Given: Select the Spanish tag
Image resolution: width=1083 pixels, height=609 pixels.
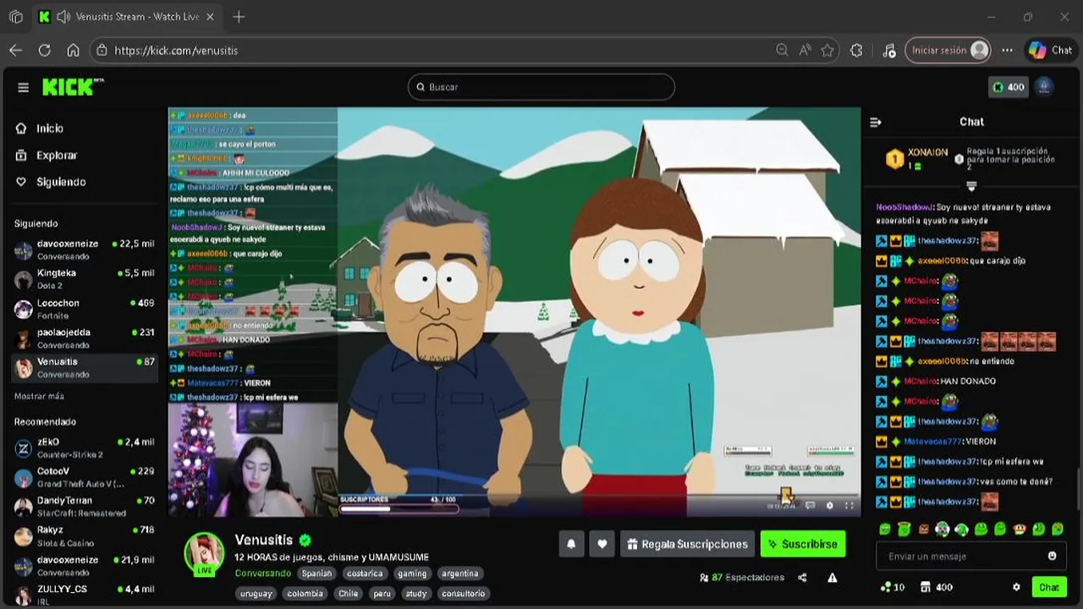Looking at the screenshot, I should (x=317, y=573).
